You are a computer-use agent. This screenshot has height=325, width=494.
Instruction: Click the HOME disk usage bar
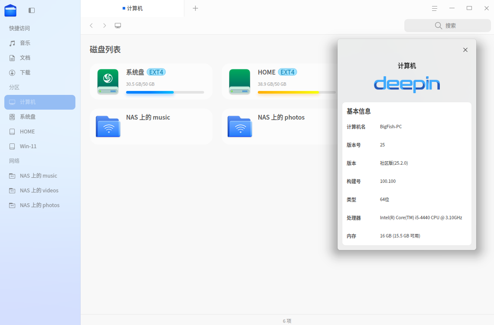tap(297, 92)
